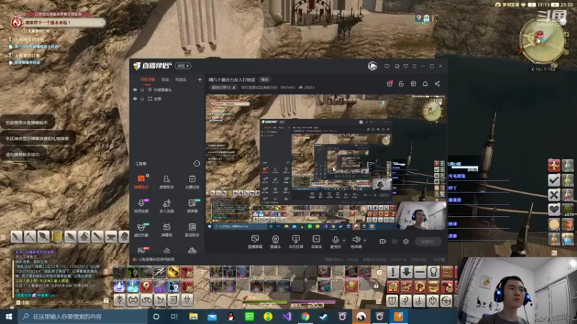Switch to the 我的场景 scene tab
Screen dimensions: 577x324
(x=148, y=79)
